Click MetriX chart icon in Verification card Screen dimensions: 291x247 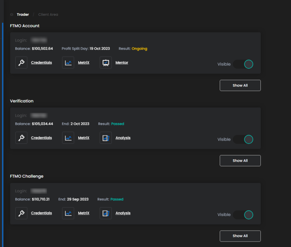pos(68,138)
